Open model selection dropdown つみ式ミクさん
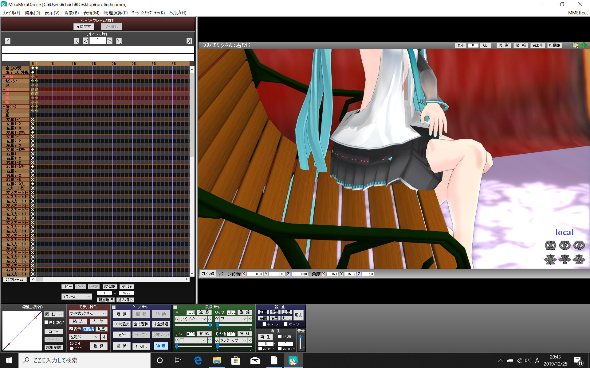The image size is (590, 368). coord(88,313)
